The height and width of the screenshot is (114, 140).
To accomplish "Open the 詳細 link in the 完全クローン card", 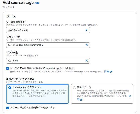I will 130,96.
